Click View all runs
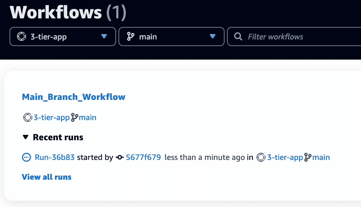361x207 pixels. click(47, 177)
